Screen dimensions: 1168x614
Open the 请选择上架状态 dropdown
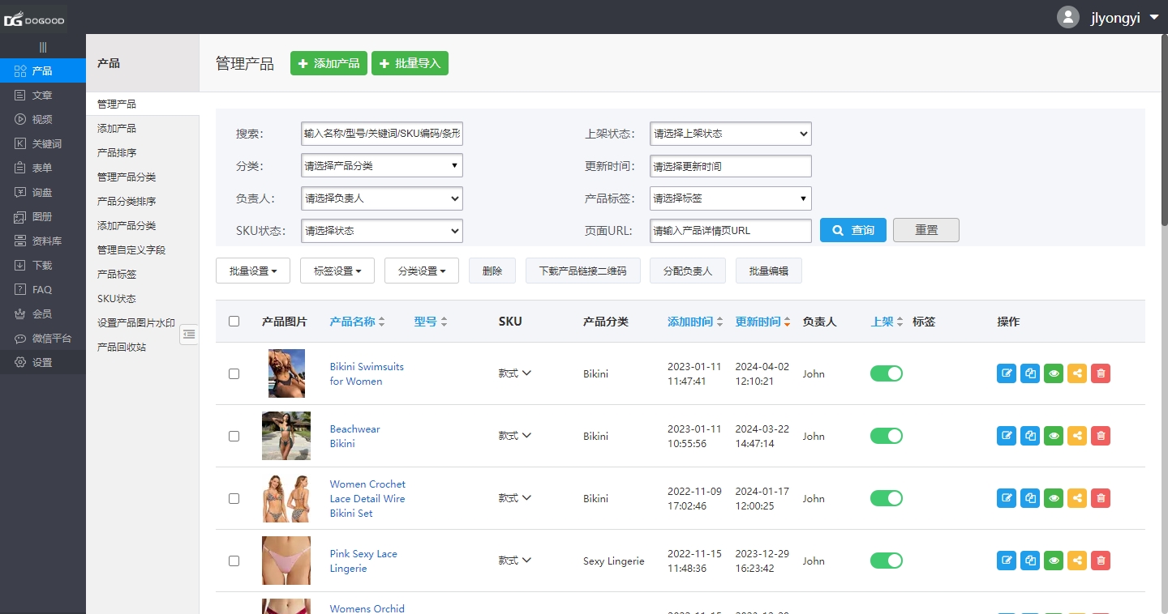(729, 134)
